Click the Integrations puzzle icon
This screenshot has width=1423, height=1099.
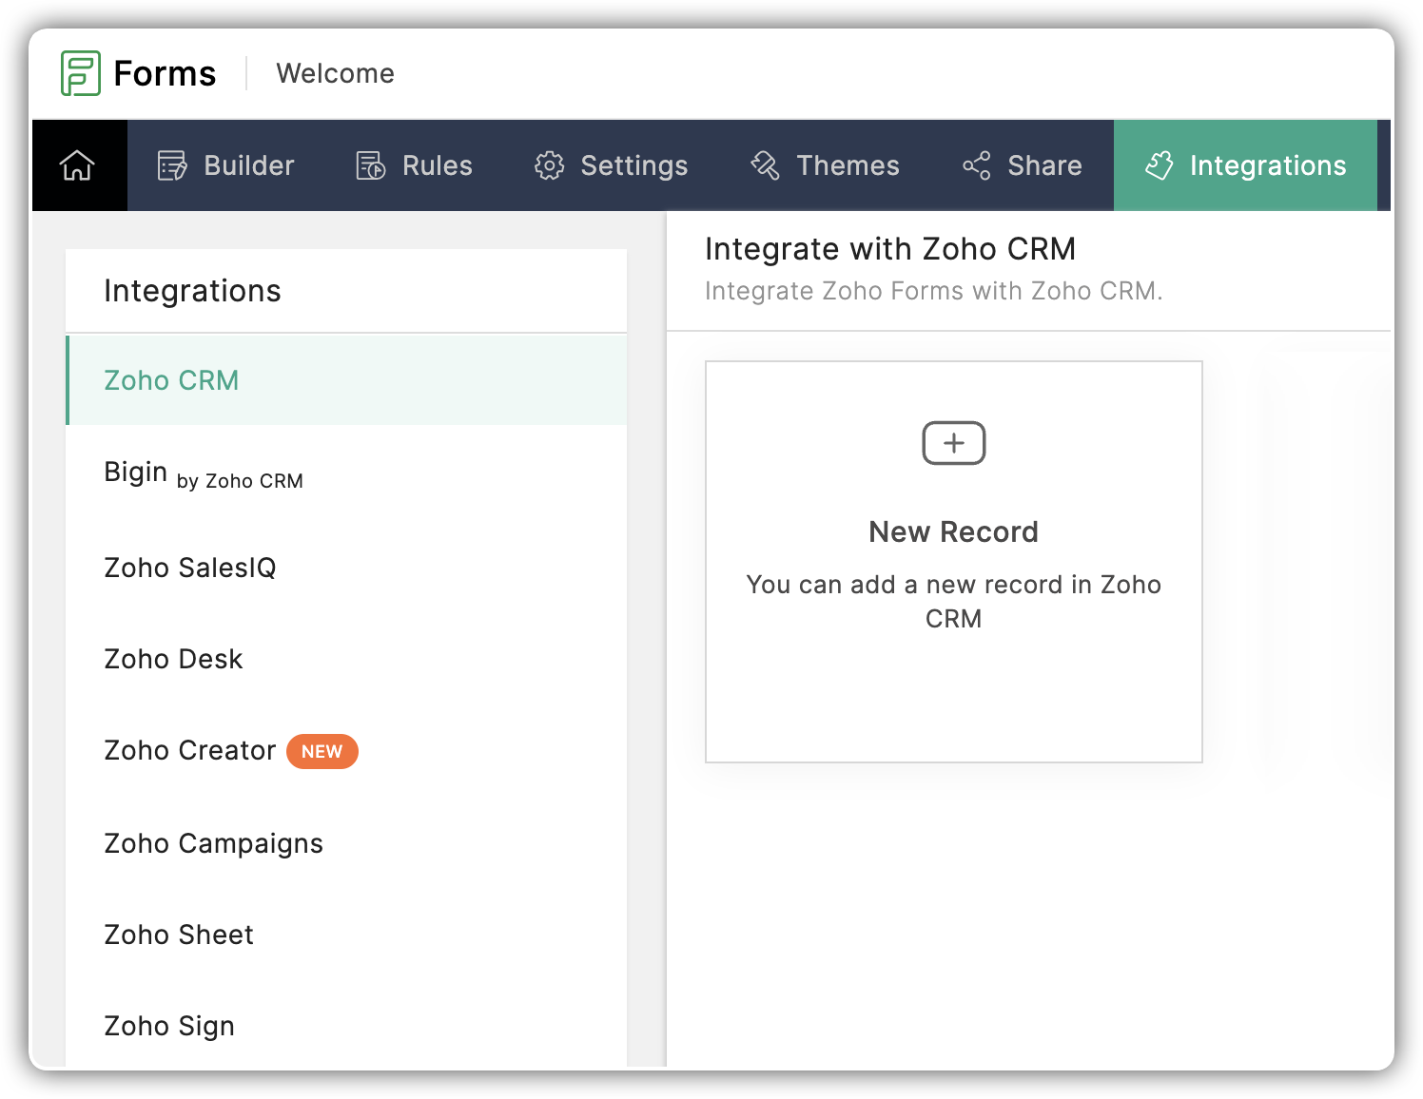click(x=1159, y=165)
